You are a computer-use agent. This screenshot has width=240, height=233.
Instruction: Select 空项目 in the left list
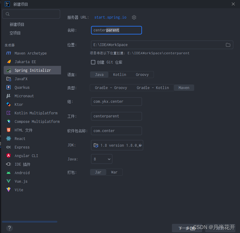click(x=15, y=33)
